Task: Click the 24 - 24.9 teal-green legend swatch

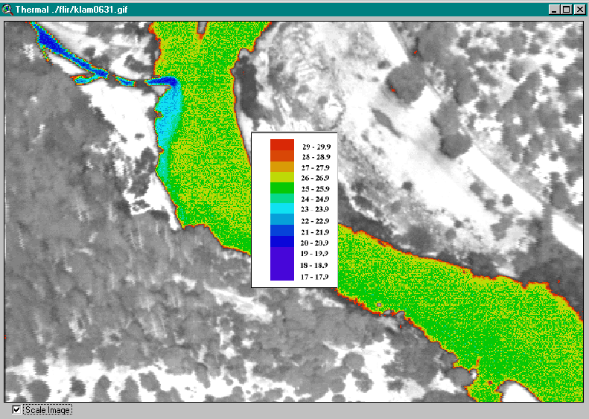Action: pos(282,198)
